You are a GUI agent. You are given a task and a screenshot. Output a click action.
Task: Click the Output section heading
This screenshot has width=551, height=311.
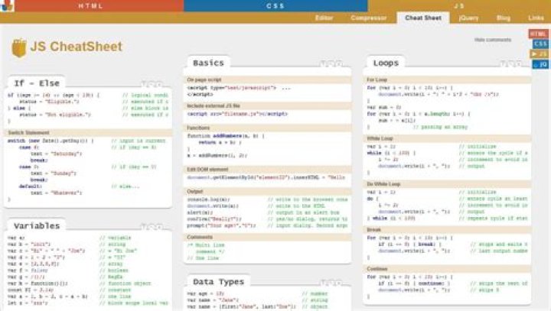pyautogui.click(x=195, y=191)
